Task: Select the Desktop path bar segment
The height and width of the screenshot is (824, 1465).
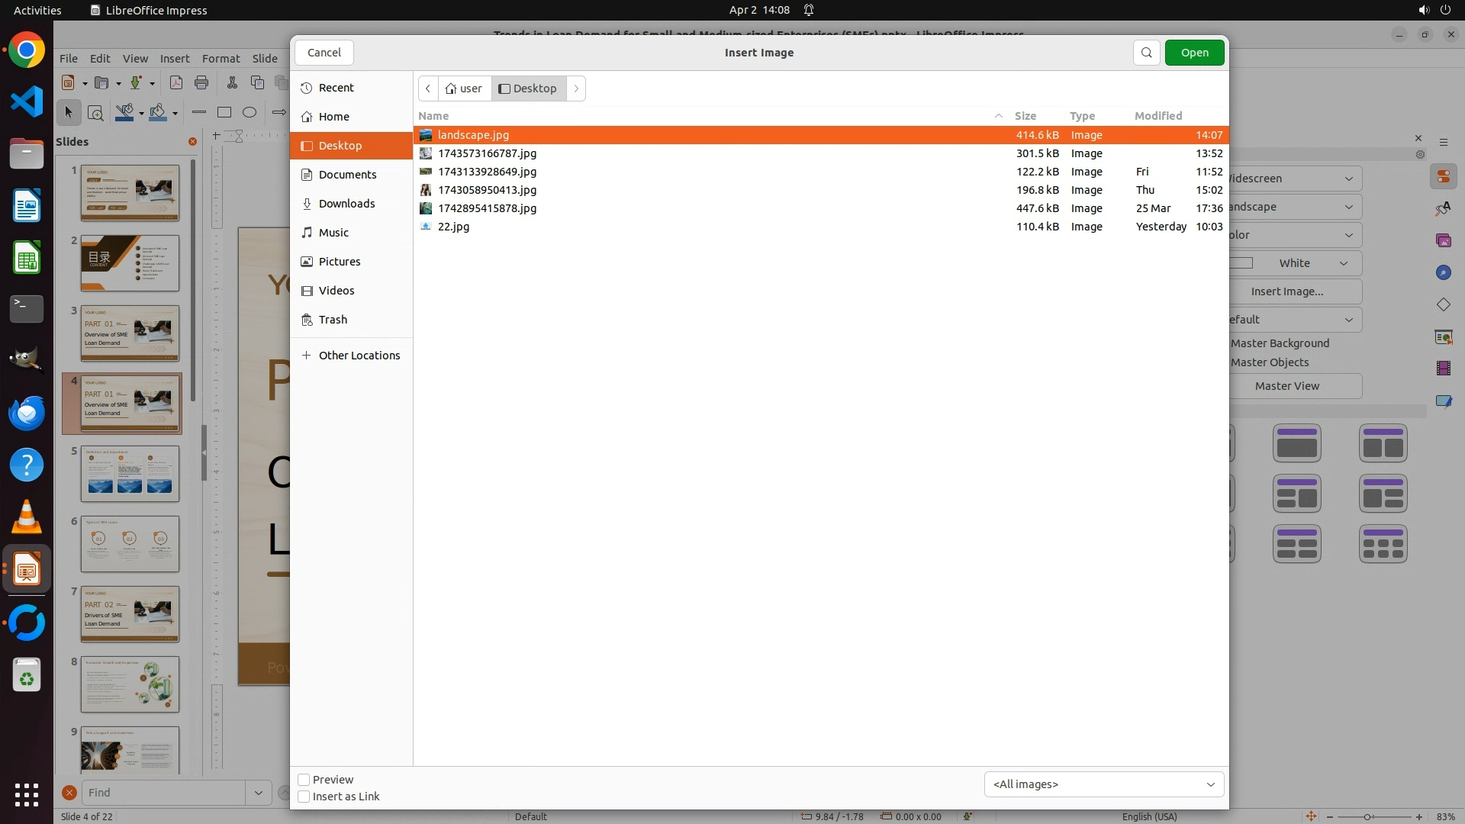Action: [x=528, y=89]
